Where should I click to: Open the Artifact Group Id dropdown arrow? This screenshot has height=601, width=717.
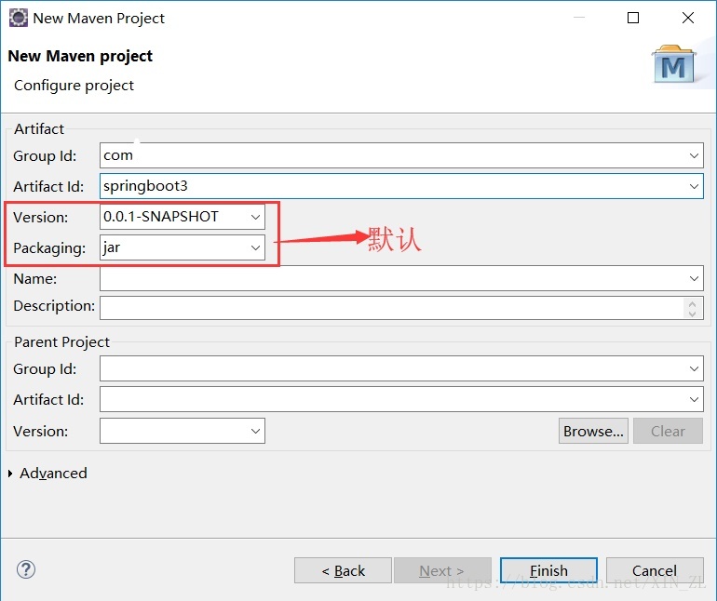click(x=694, y=155)
